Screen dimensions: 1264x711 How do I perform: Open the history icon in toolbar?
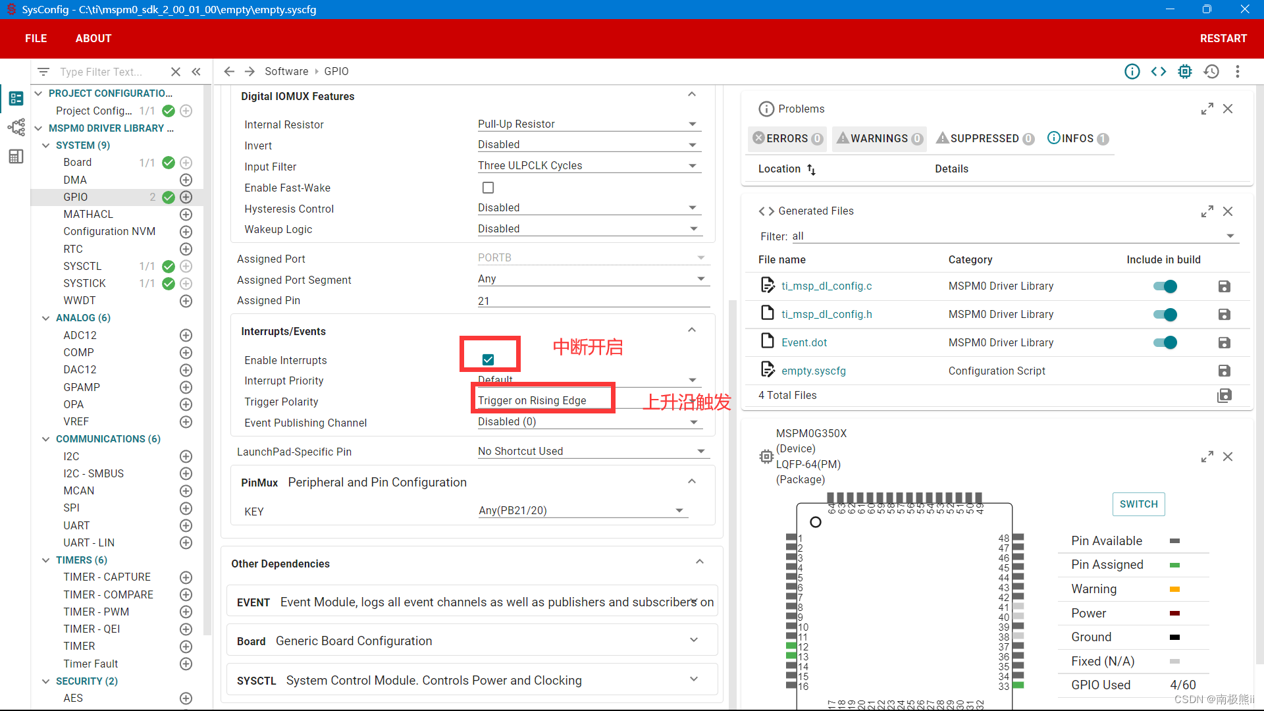pos(1211,71)
